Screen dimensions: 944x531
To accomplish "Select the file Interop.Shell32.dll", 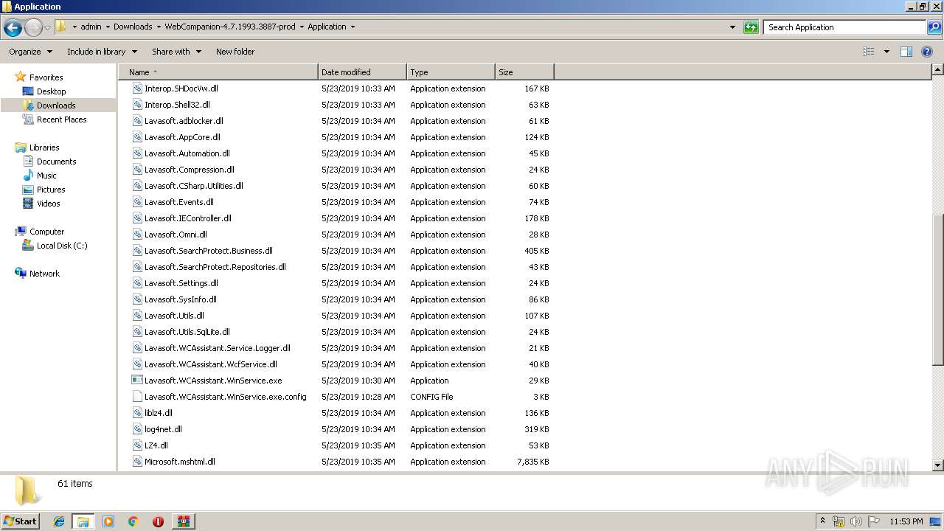I will 177,105.
